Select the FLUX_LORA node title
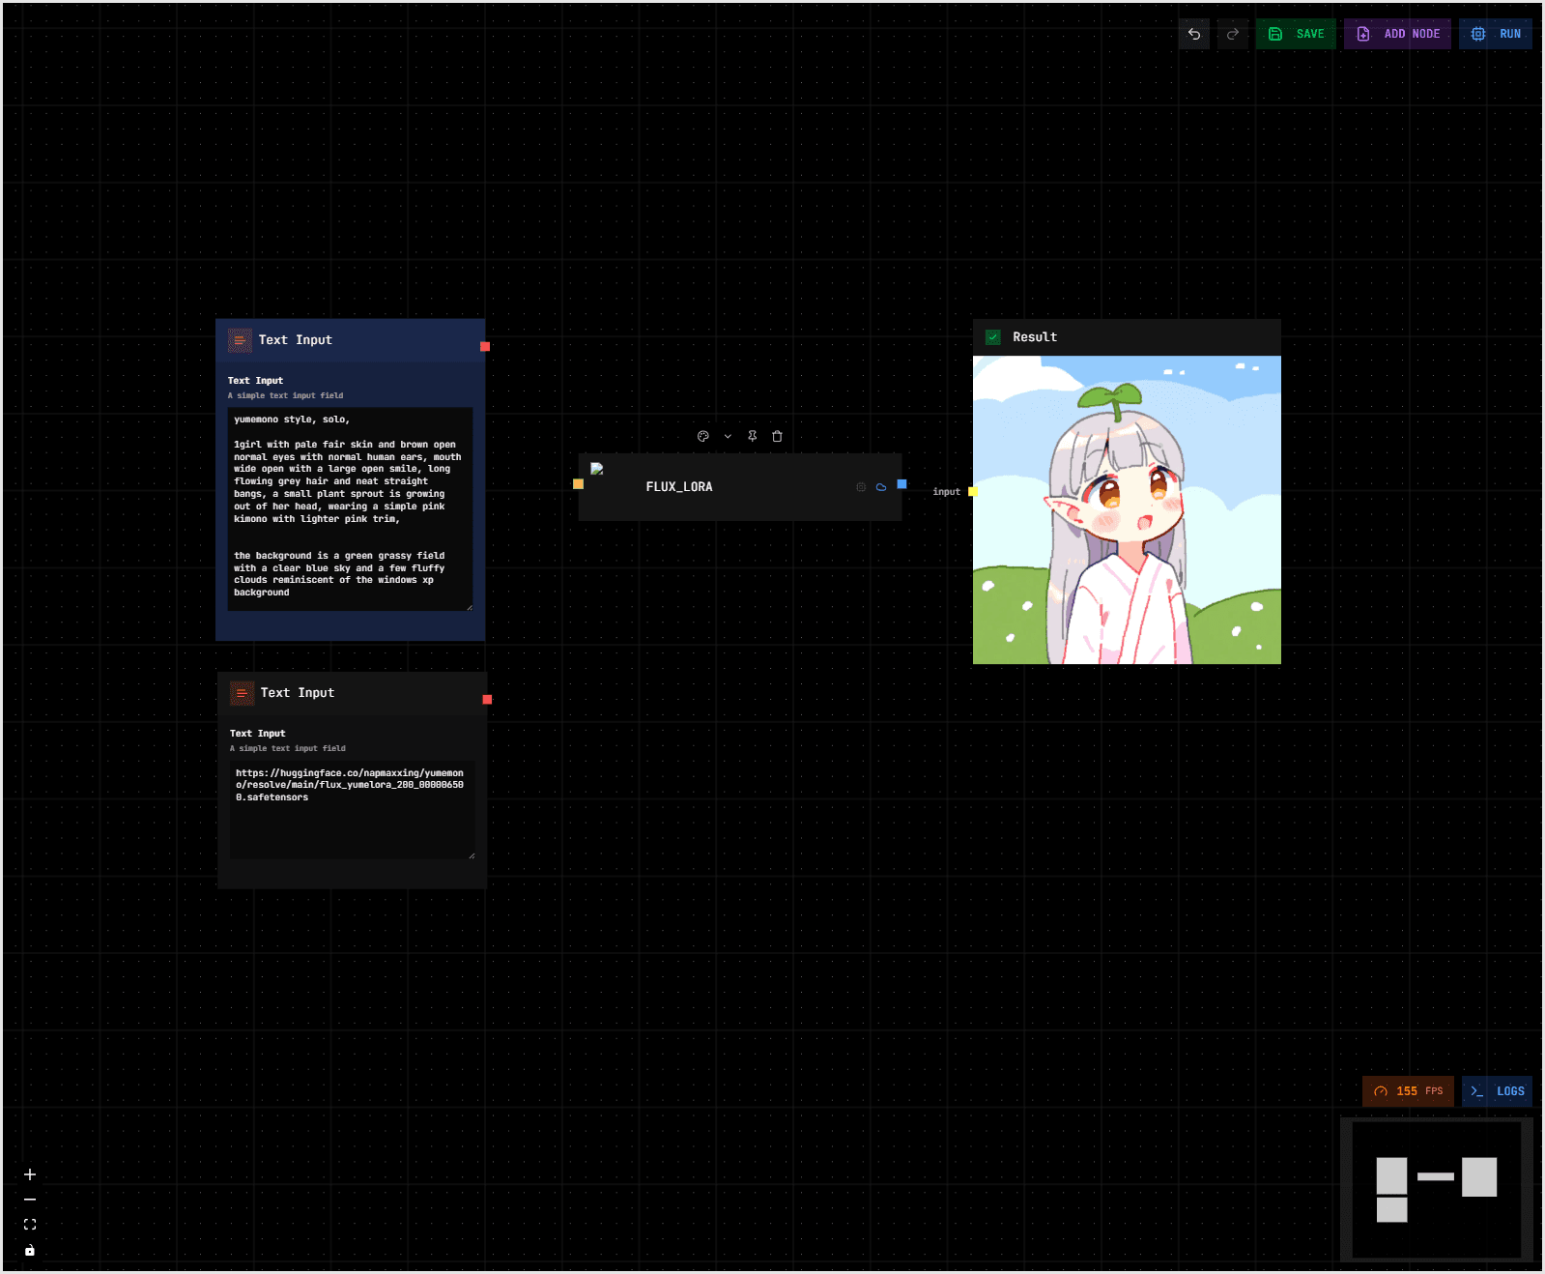The image size is (1545, 1274). 679,487
